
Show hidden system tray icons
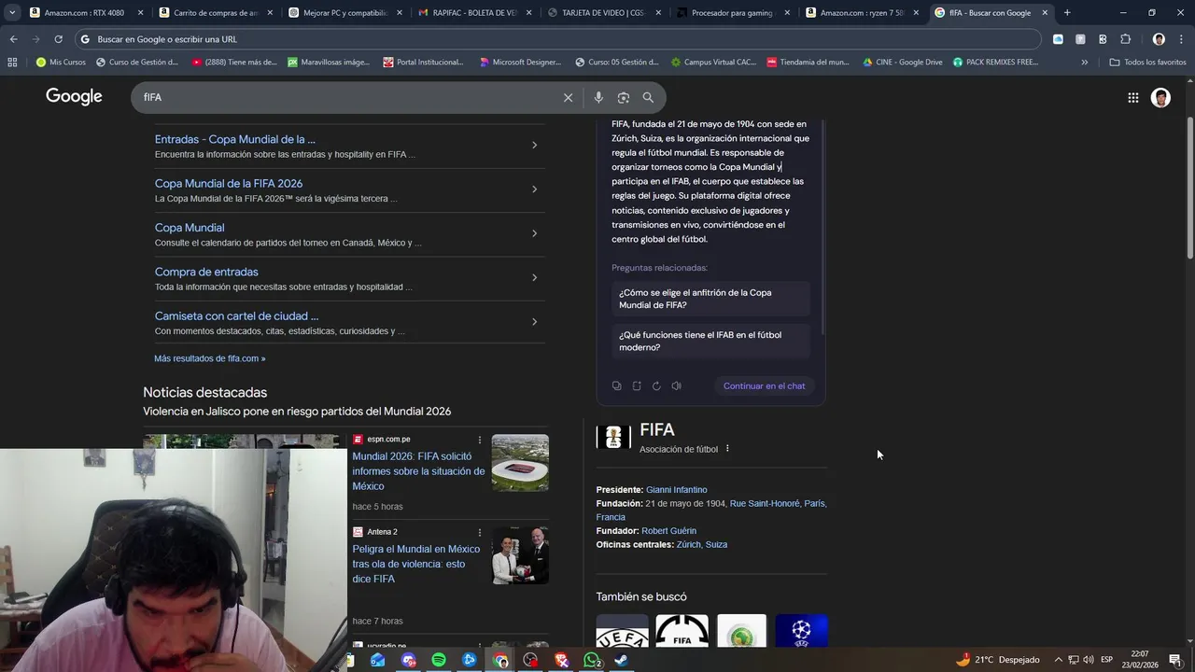(1059, 660)
